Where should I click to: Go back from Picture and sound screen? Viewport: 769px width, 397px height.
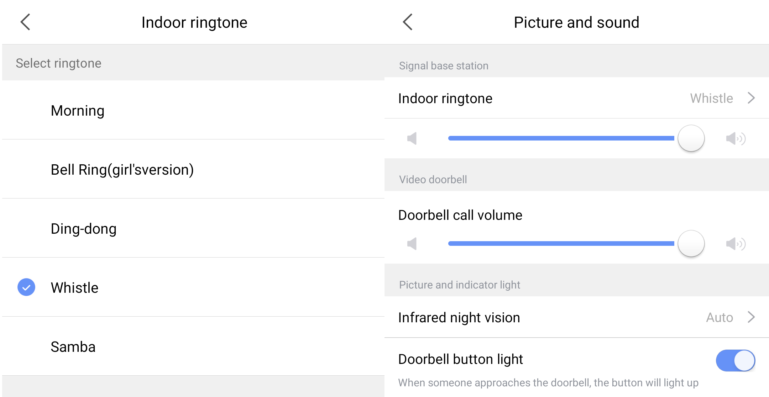pos(408,22)
